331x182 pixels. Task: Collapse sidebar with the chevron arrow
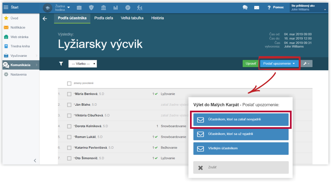coord(35,161)
